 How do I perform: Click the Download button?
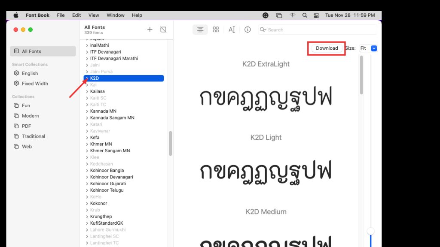pos(326,48)
